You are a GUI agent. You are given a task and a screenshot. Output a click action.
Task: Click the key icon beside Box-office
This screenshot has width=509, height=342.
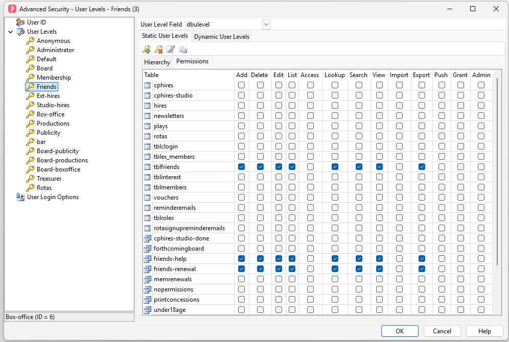pyautogui.click(x=30, y=114)
